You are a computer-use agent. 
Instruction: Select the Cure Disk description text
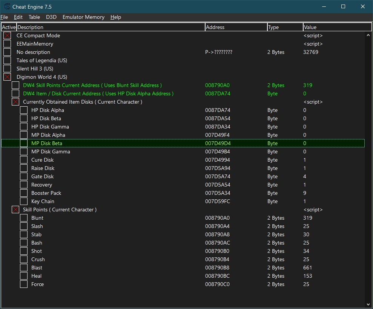(x=42, y=160)
